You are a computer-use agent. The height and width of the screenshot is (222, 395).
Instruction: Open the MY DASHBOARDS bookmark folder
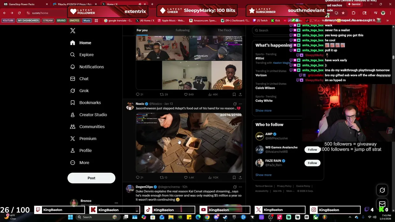click(28, 21)
